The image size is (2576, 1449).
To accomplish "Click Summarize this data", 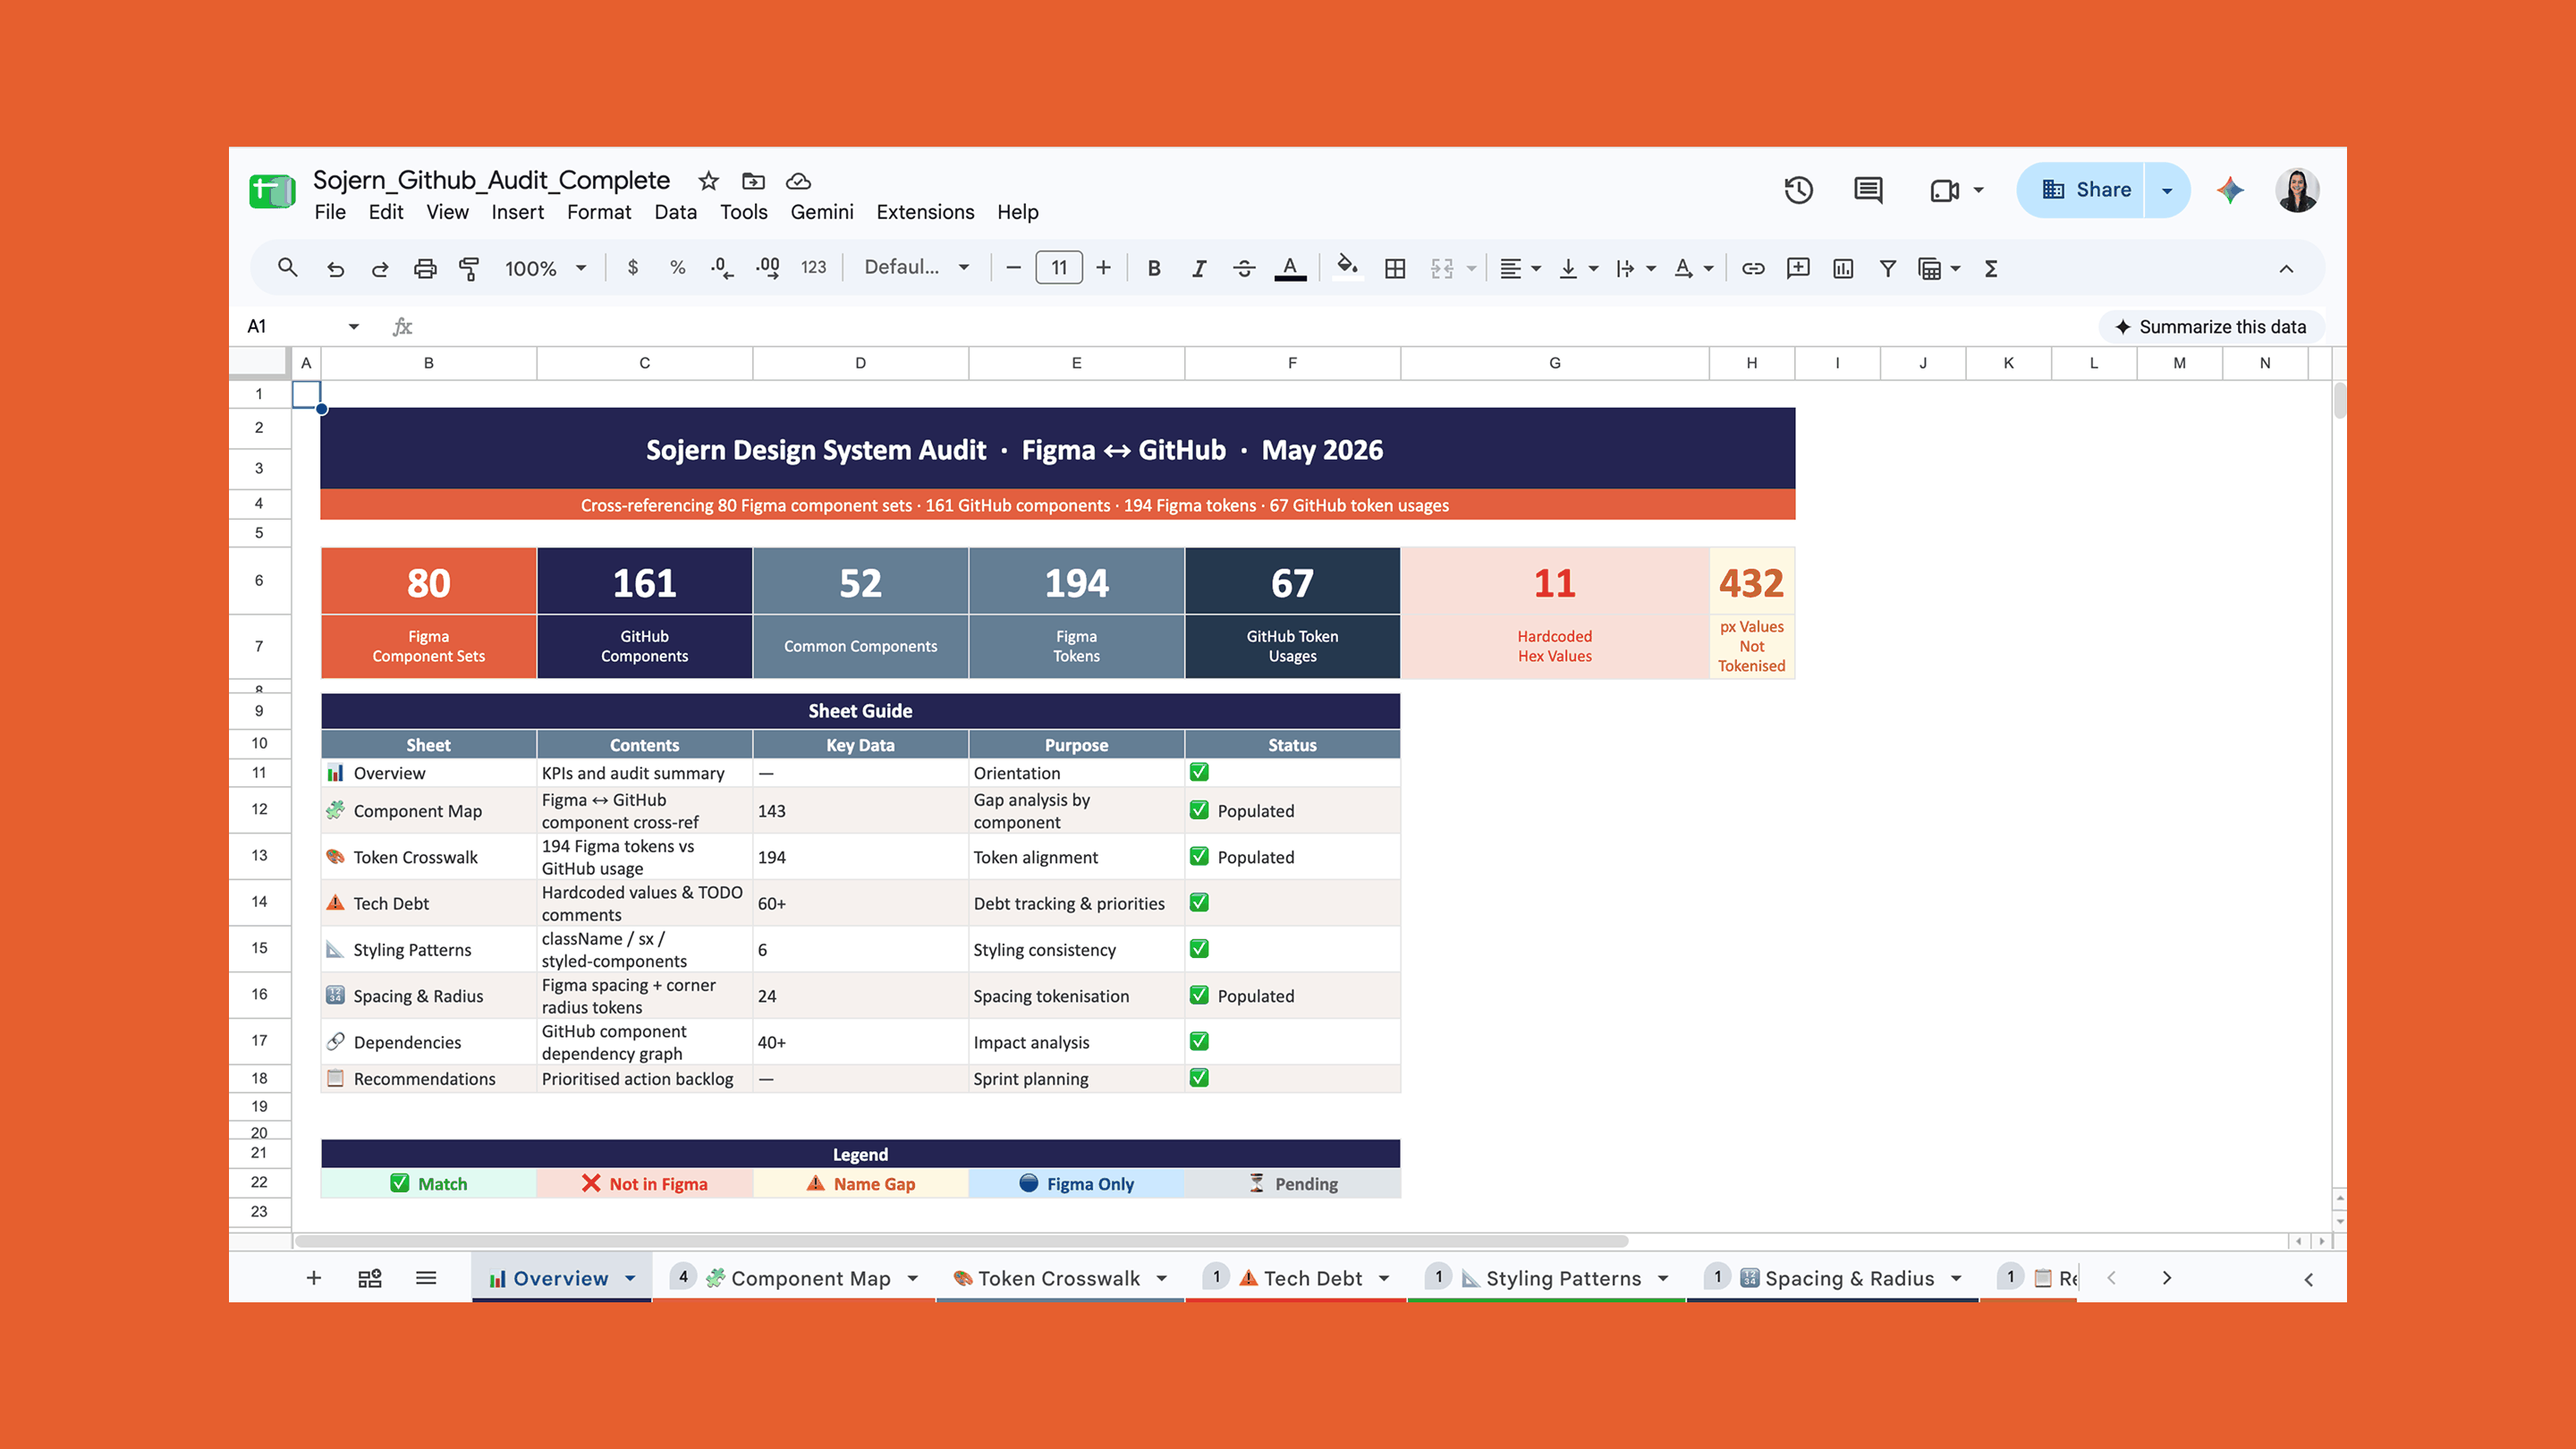I will 2211,327.
